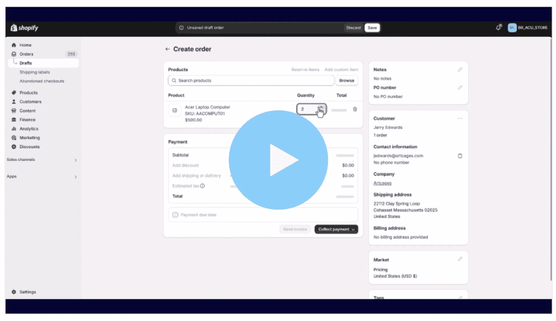
Task: Edit Notes using the pencil icon
Action: coord(460,70)
